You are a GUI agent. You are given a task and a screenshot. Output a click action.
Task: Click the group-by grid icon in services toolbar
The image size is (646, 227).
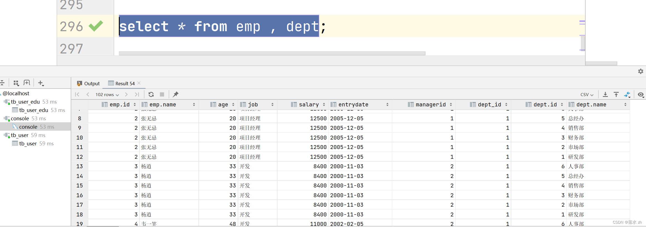[x=16, y=83]
